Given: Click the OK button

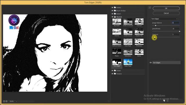Looking at the screenshot, I should pyautogui.click(x=166, y=8).
